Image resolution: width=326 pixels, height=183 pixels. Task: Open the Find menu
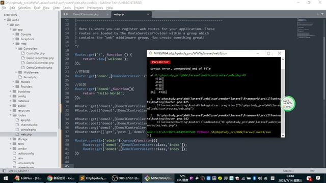coord(37,8)
